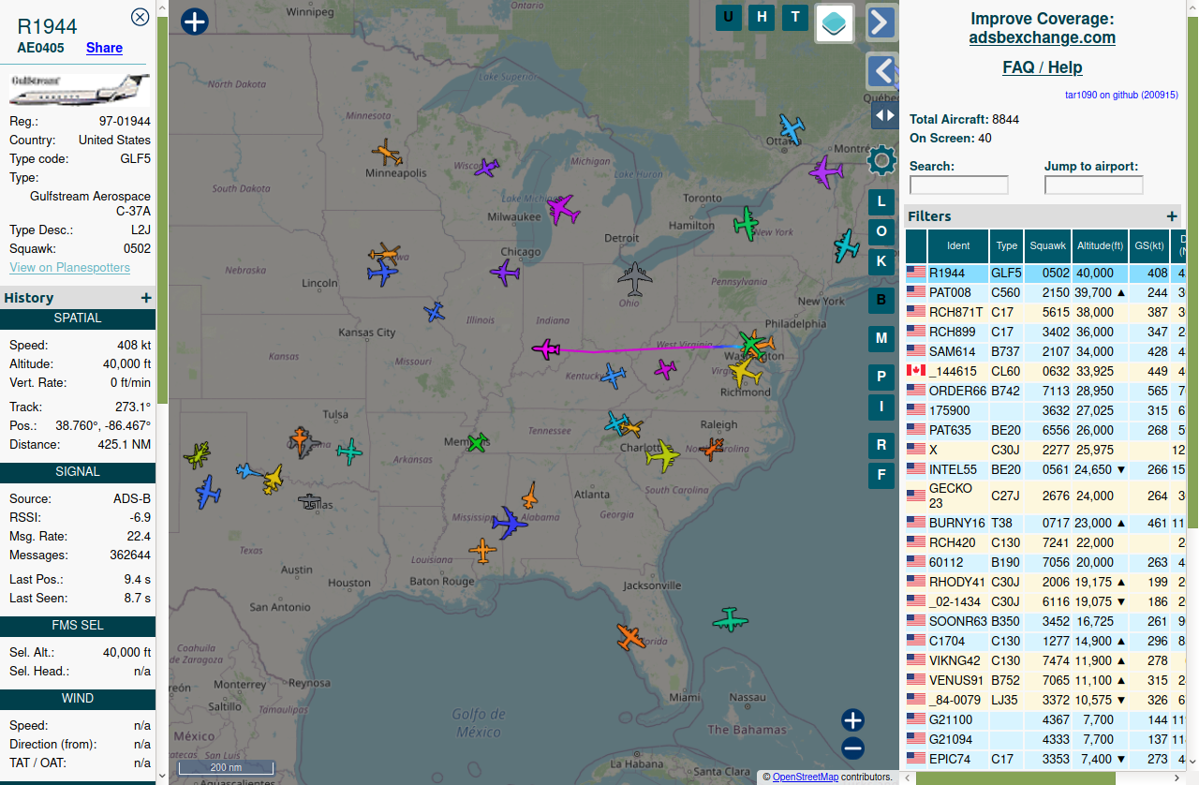
Task: Select RCH871T row in aircraft table
Action: click(x=1045, y=313)
